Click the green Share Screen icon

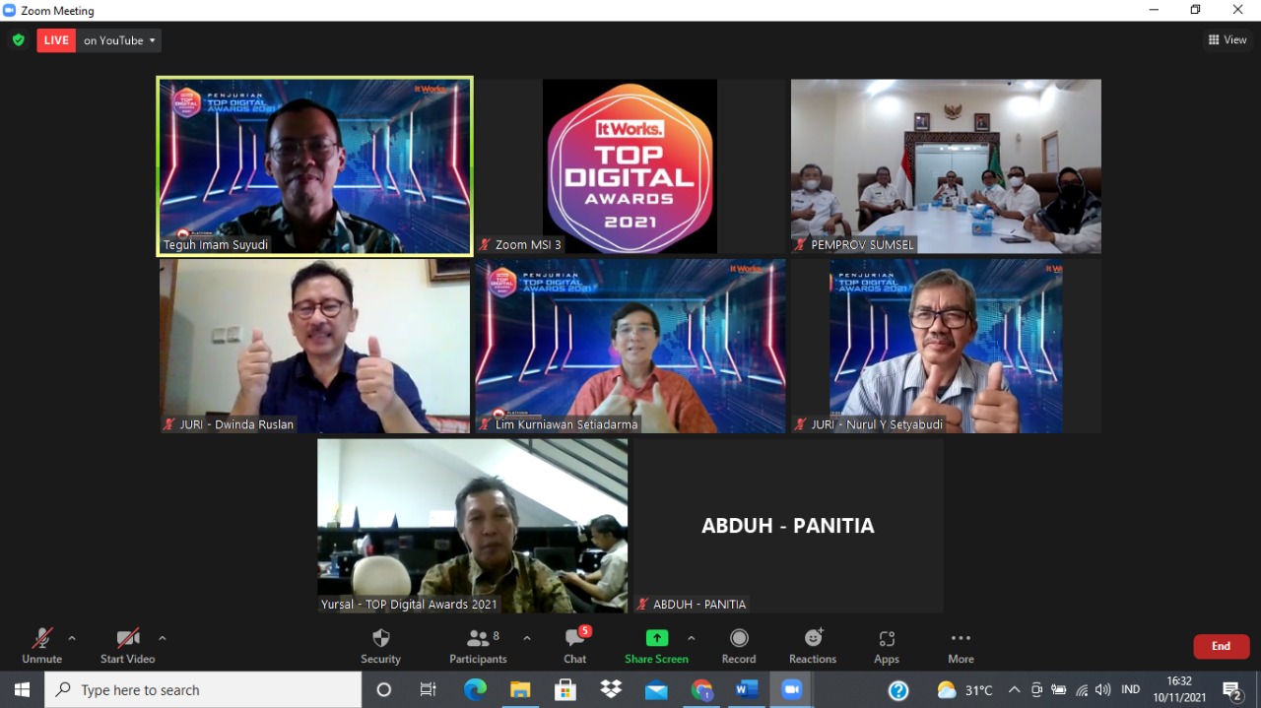click(656, 638)
